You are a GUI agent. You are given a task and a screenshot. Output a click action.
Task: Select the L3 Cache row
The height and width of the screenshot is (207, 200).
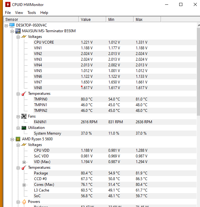115,190
